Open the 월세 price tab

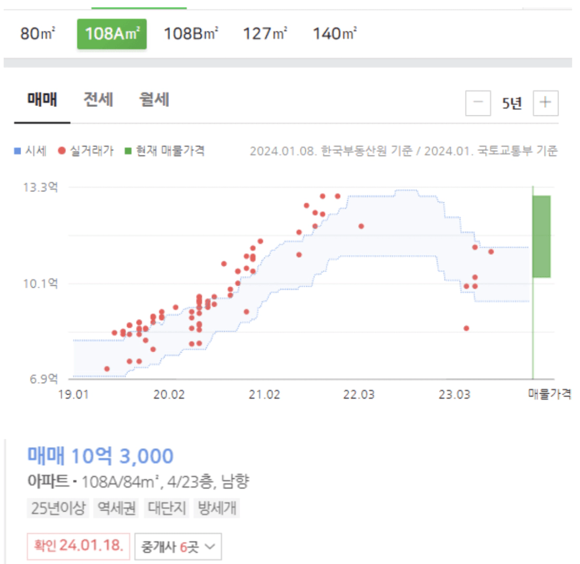(x=154, y=100)
